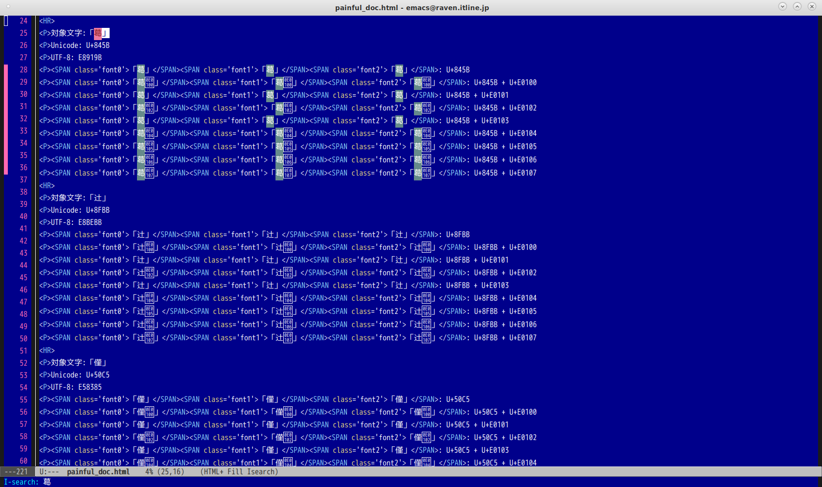Place cursor on the 対象文字:「辻」 line
This screenshot has width=822, height=487.
pos(73,198)
